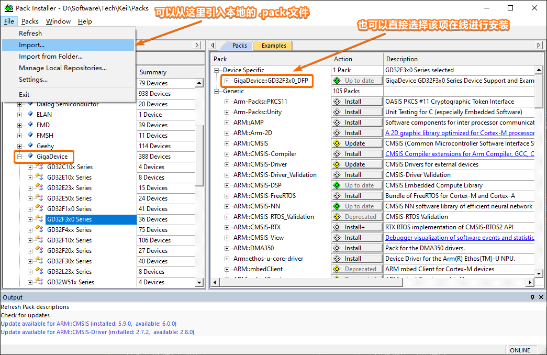Click the device icon beside GD32F10x Series
The height and width of the screenshot is (355, 547).
click(40, 240)
